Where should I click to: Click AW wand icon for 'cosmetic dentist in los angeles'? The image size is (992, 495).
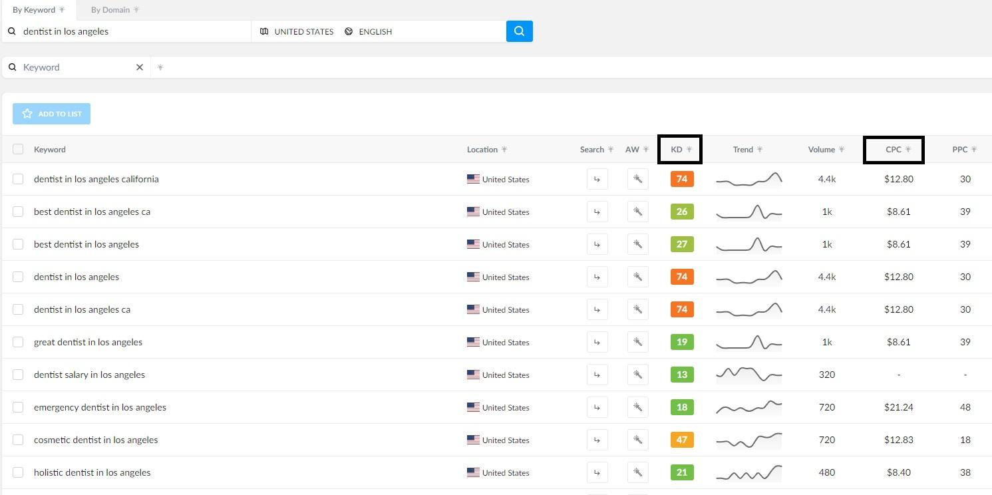click(637, 440)
